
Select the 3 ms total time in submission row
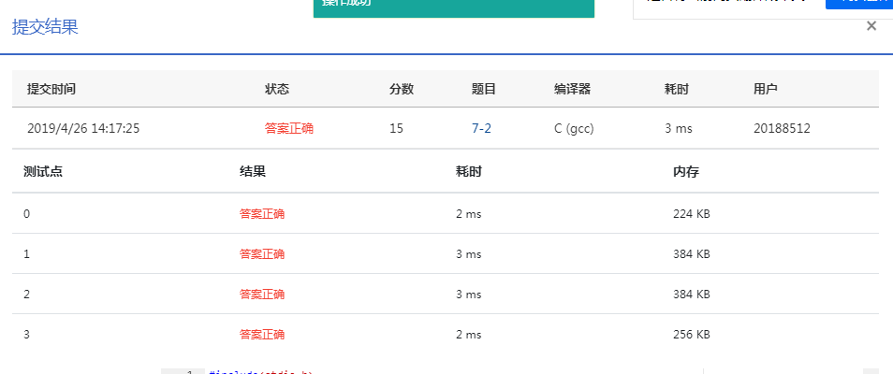(679, 129)
